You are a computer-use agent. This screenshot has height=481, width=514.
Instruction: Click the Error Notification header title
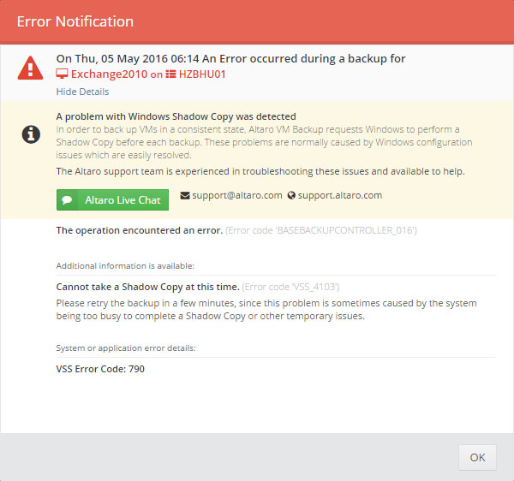tap(75, 21)
